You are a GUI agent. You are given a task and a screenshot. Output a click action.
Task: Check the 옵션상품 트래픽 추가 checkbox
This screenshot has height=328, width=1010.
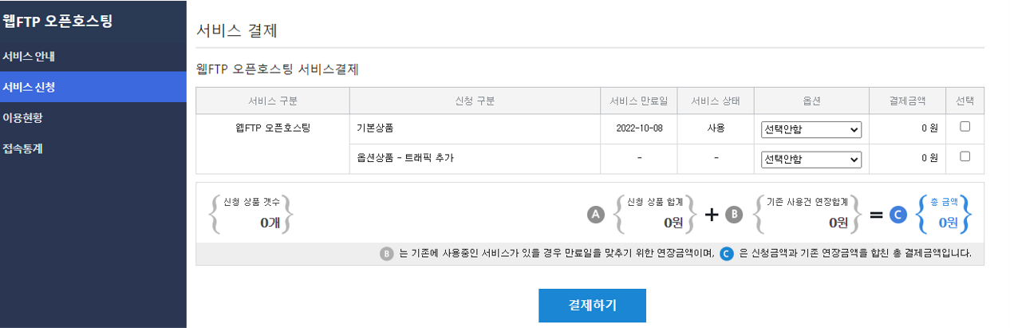tap(965, 157)
